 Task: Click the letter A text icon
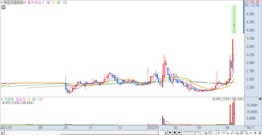coord(260,133)
